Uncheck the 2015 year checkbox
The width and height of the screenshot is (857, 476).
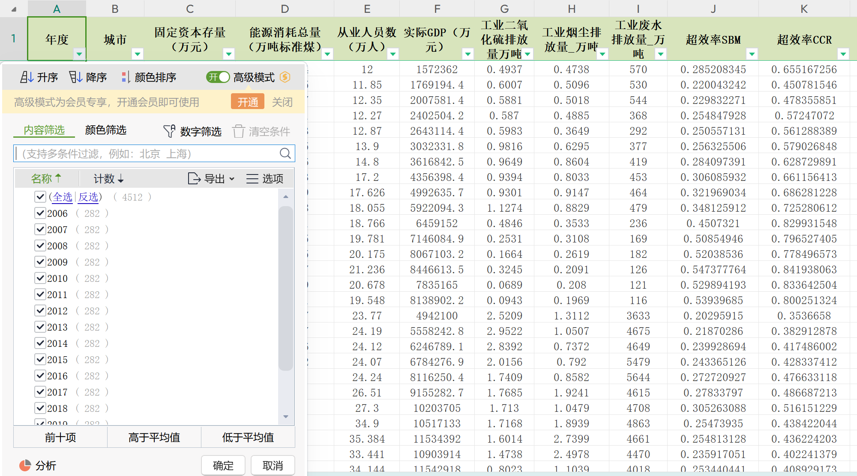[x=40, y=360]
